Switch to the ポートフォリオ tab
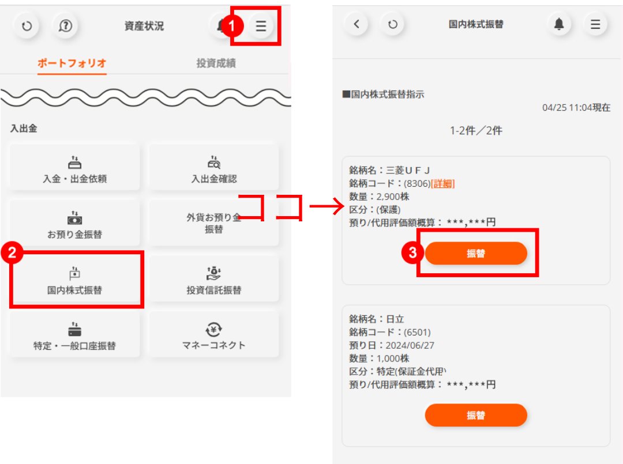Viewport: 623px width, 464px height. click(72, 63)
